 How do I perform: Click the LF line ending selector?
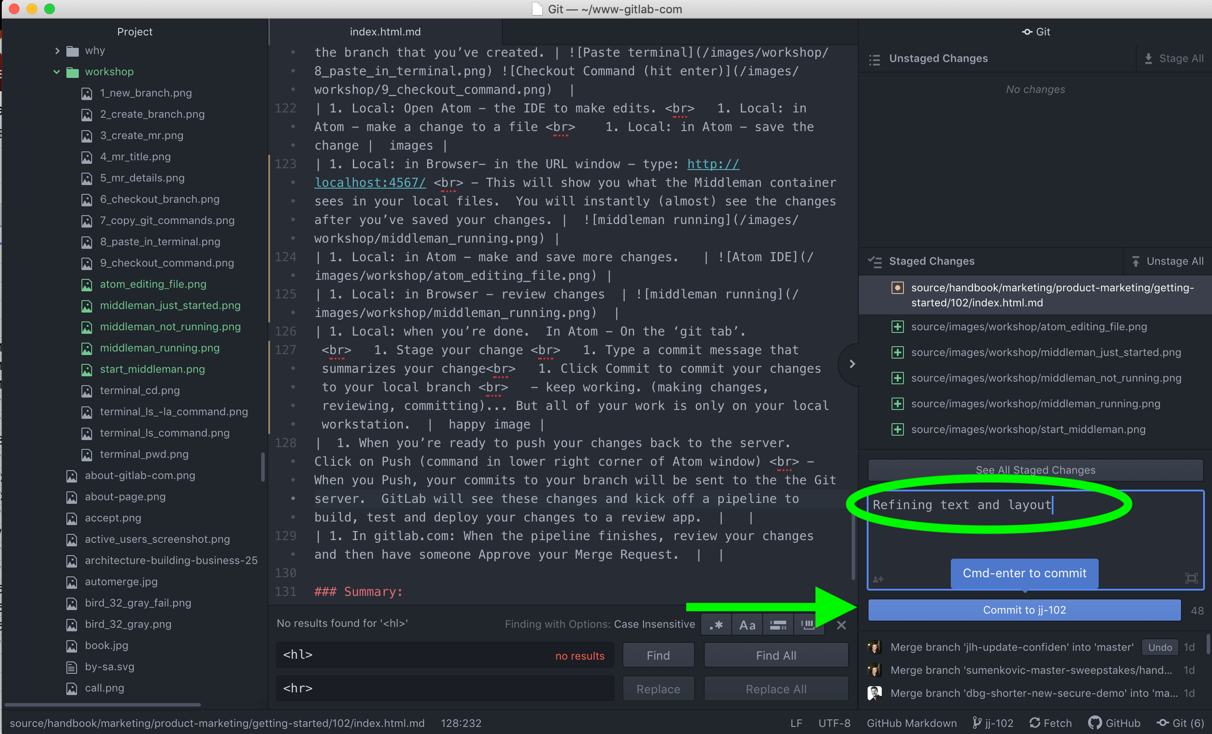point(796,723)
